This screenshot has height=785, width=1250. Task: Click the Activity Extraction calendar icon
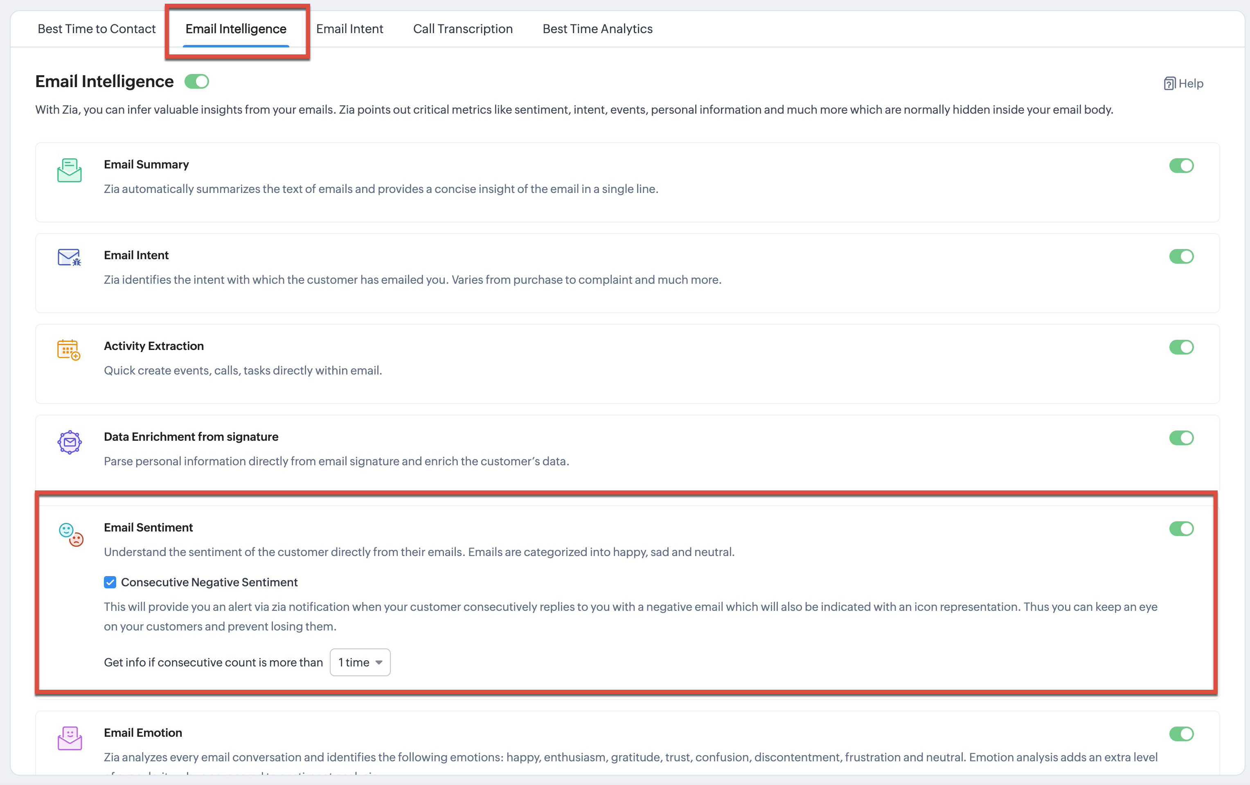(68, 350)
